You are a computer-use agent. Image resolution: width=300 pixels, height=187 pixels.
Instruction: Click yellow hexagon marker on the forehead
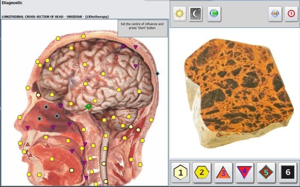coord(38,62)
